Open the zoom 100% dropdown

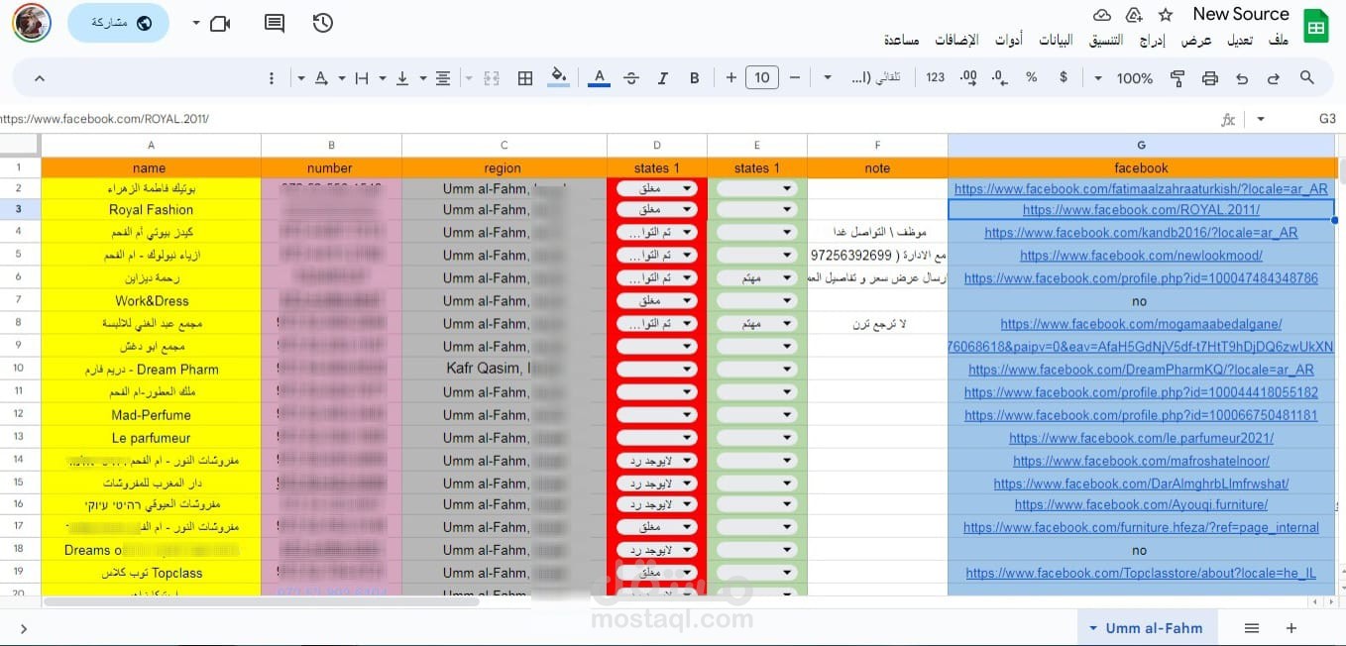point(1124,77)
